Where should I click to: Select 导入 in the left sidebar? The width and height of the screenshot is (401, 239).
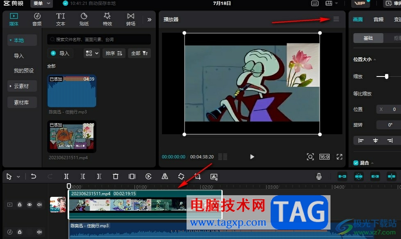19,56
